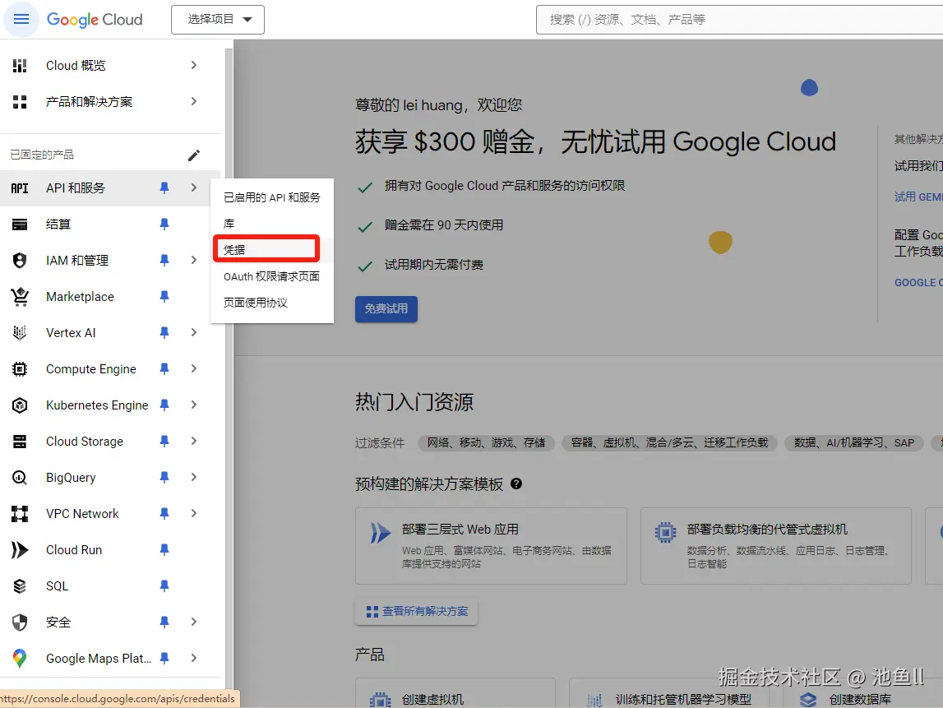Click the API icon beside API 和服务
943x708 pixels.
tap(20, 188)
